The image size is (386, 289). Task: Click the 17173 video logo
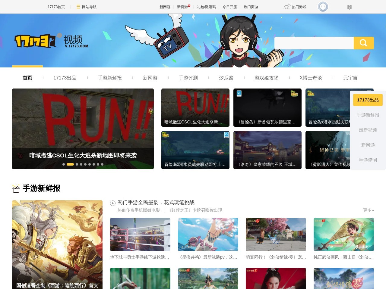click(x=52, y=41)
